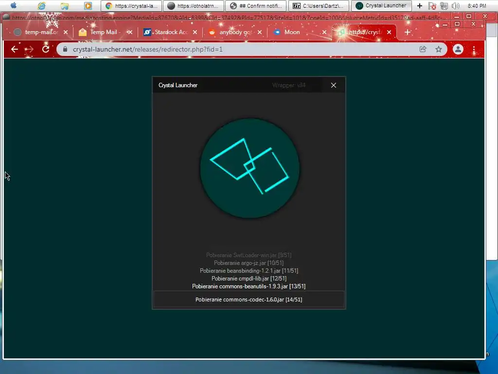This screenshot has height=374, width=498.
Task: Launch Internet Explorer from the taskbar
Action: point(41,6)
